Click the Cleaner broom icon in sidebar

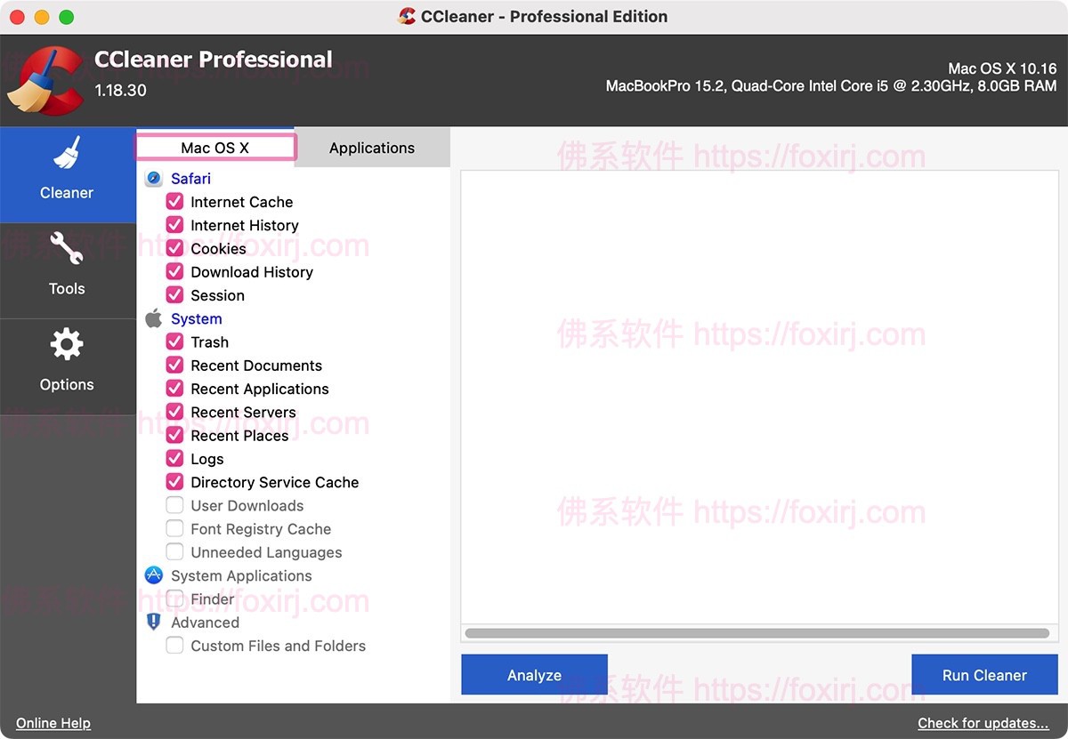pyautogui.click(x=67, y=155)
